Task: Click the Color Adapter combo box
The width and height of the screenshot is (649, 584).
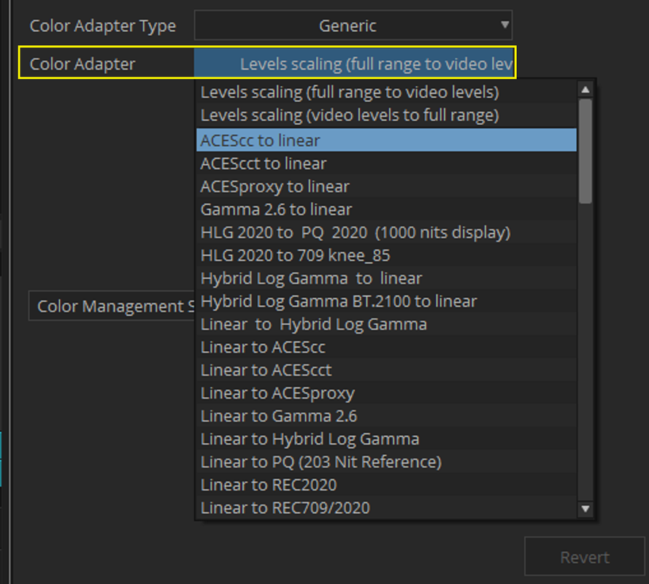Action: 354,63
